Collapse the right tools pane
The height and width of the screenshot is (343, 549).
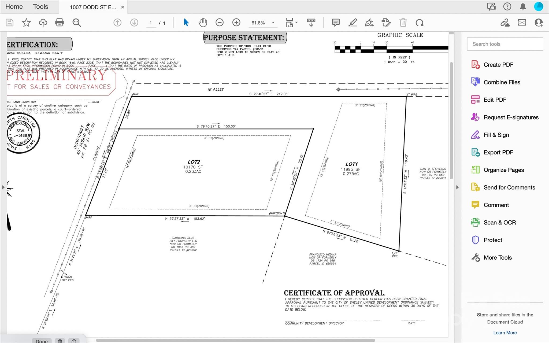[457, 187]
